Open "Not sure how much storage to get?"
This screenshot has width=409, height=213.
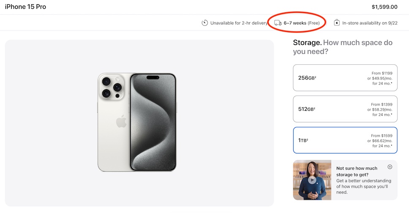point(357,171)
